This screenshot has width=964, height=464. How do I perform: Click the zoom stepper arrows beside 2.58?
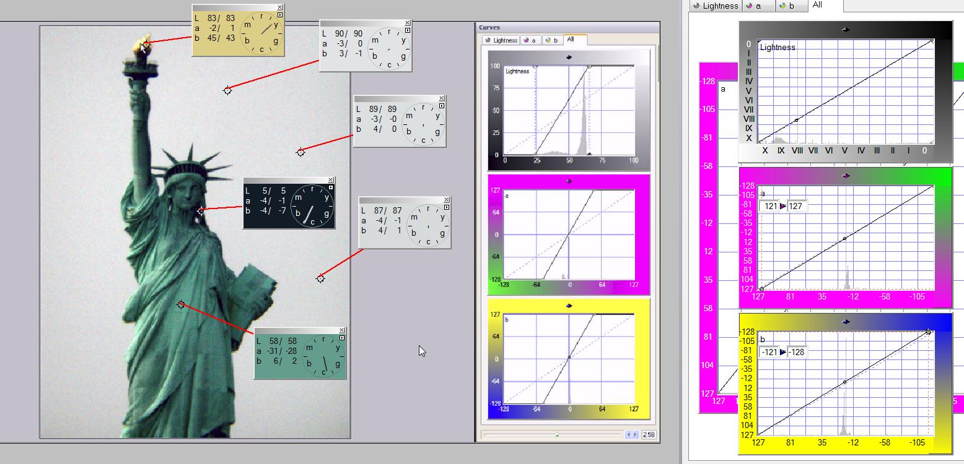coord(631,435)
